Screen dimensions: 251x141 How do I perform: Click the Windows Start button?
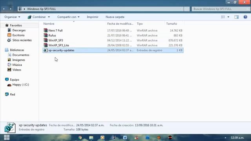pos(7,137)
